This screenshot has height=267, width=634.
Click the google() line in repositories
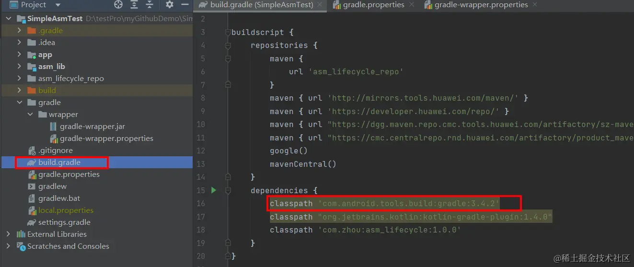point(288,151)
